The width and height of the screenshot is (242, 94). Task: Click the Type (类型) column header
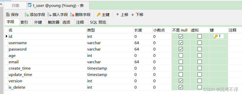click(x=110, y=30)
